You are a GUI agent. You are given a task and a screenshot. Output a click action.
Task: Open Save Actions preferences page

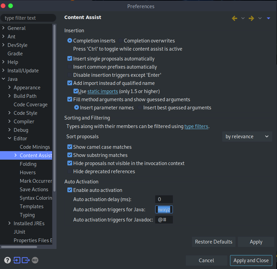[34, 190]
